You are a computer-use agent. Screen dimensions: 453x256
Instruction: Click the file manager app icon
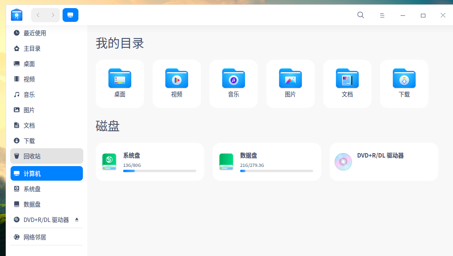coord(16,15)
